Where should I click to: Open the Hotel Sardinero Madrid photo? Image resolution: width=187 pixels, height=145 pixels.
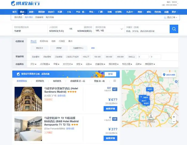click(x=28, y=99)
